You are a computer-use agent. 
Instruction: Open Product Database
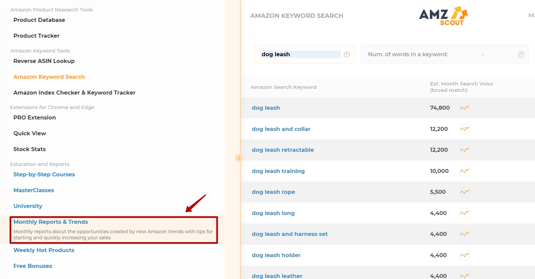pyautogui.click(x=39, y=20)
